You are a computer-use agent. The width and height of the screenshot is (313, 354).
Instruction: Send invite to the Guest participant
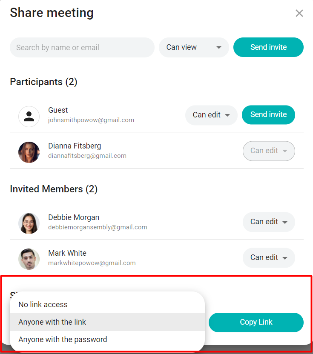(x=268, y=115)
